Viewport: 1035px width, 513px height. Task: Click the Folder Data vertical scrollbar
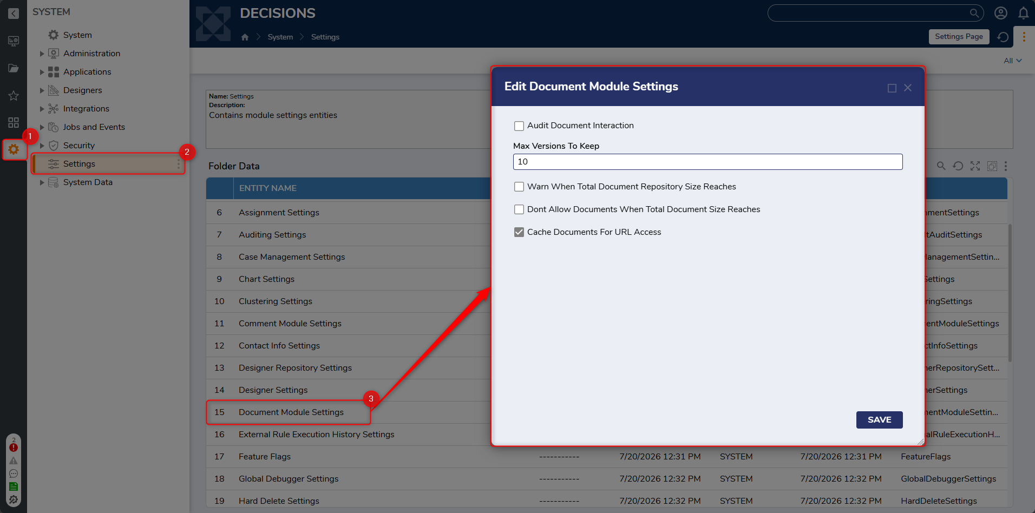coord(1010,292)
